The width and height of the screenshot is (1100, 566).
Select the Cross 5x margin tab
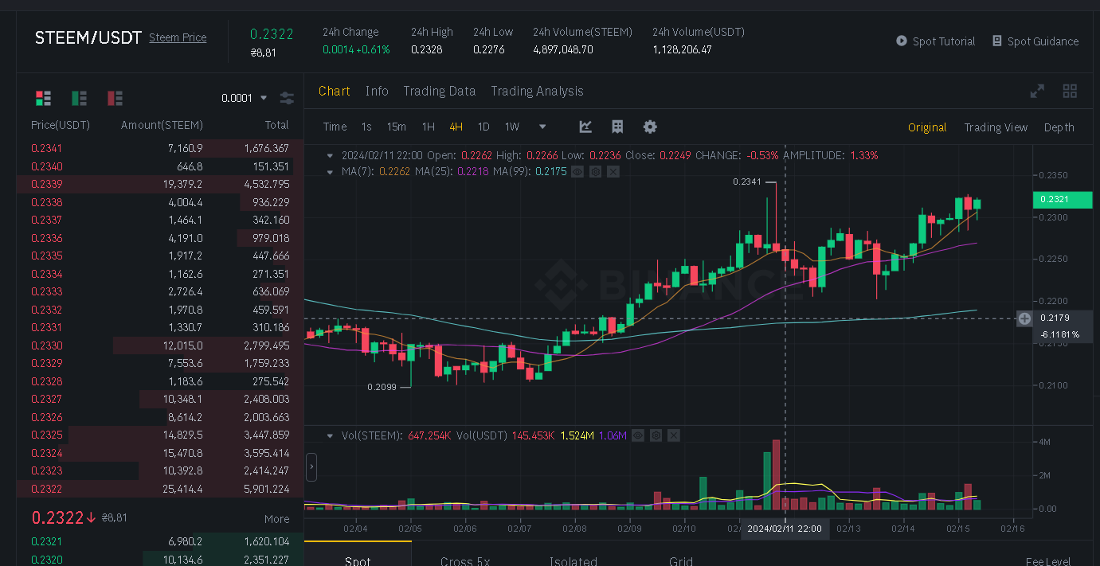tap(465, 560)
